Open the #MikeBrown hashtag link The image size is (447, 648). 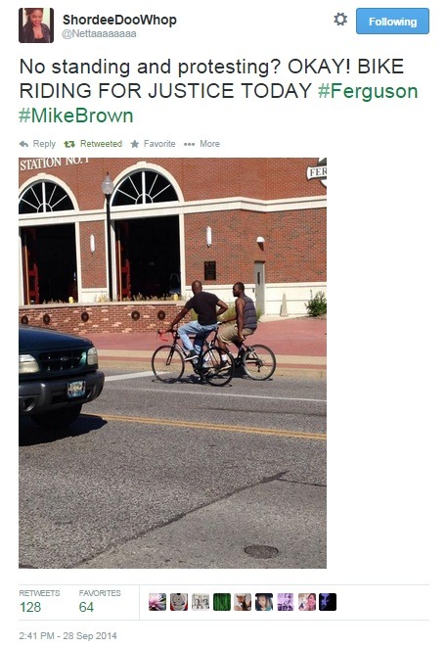pos(76,116)
